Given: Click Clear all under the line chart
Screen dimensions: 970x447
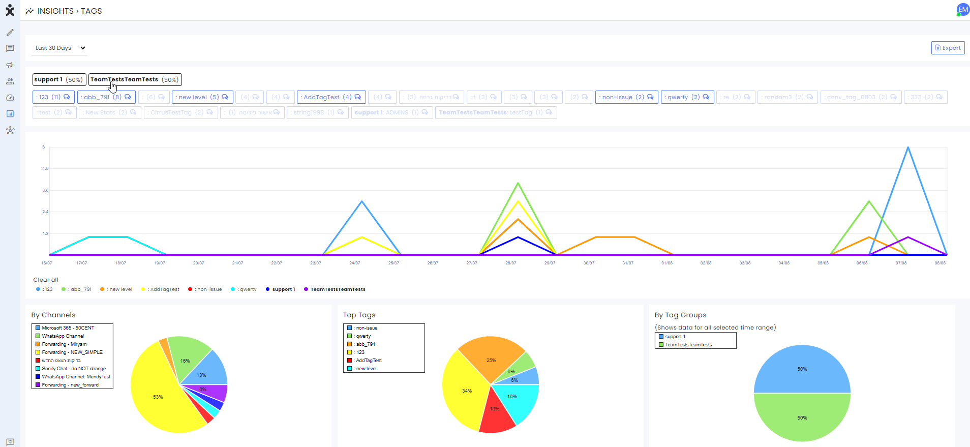Looking at the screenshot, I should click(x=46, y=280).
